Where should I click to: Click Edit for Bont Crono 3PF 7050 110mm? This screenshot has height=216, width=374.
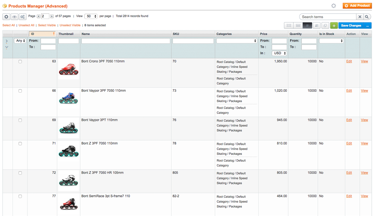pos(349,61)
